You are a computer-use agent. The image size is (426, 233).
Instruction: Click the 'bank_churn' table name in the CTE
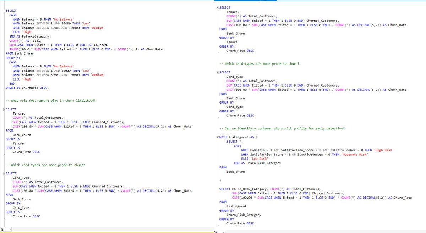pyautogui.click(x=235, y=172)
